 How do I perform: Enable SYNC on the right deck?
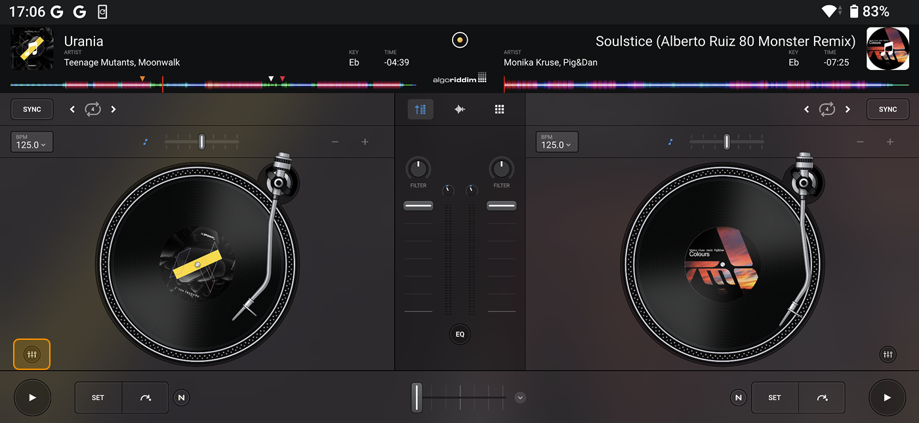(x=888, y=109)
